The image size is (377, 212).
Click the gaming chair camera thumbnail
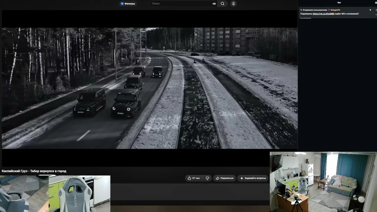click(x=80, y=194)
